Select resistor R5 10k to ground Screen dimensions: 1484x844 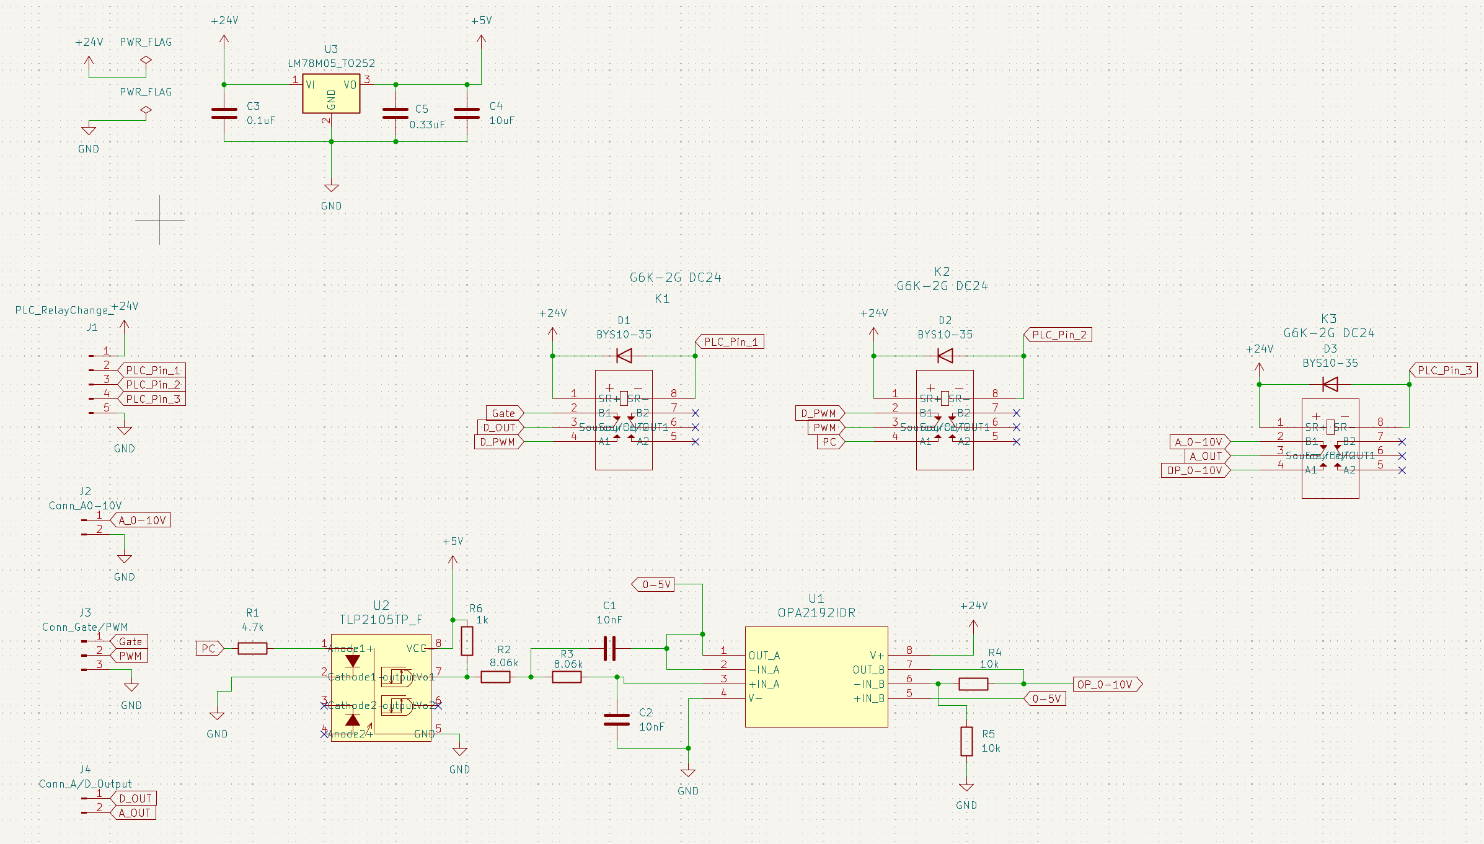point(966,741)
